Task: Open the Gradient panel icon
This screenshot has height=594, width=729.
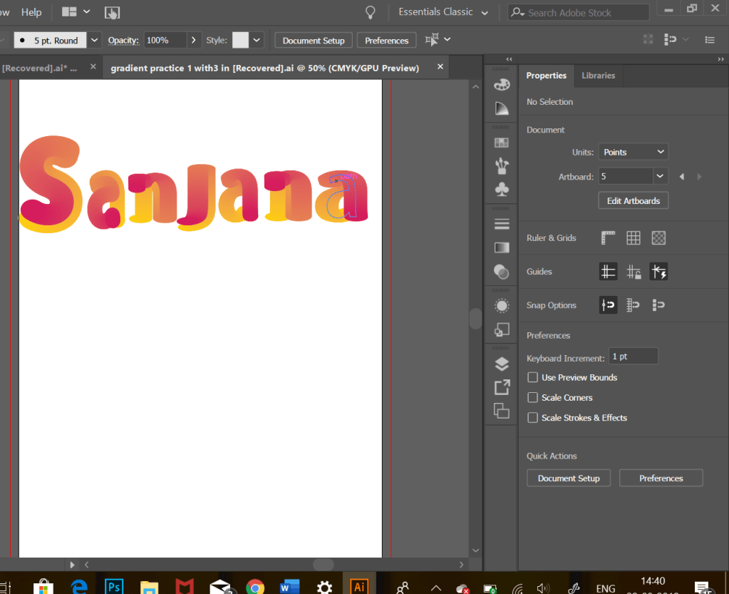Action: pyautogui.click(x=502, y=247)
